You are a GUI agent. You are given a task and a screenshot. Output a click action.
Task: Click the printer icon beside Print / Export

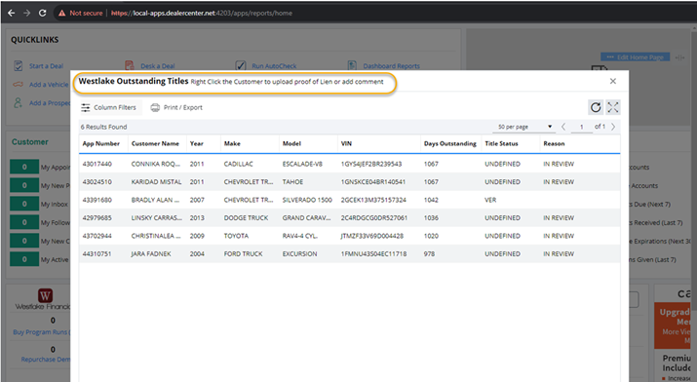click(x=155, y=107)
